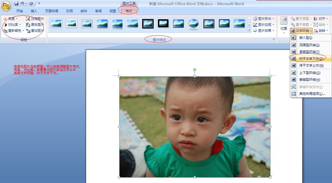Image resolution: width=332 pixels, height=183 pixels.
Task: Click the 置于顶层 bring to front button
Action: click(x=301, y=19)
